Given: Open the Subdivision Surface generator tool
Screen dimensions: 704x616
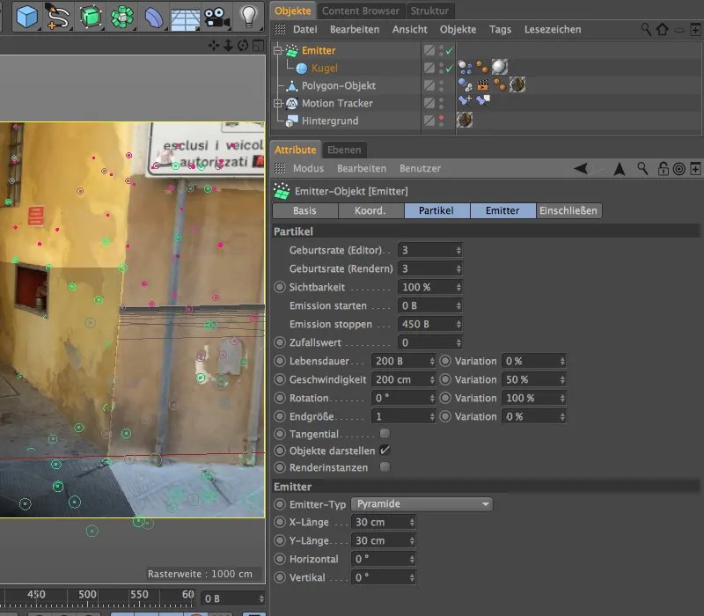Looking at the screenshot, I should 91,17.
